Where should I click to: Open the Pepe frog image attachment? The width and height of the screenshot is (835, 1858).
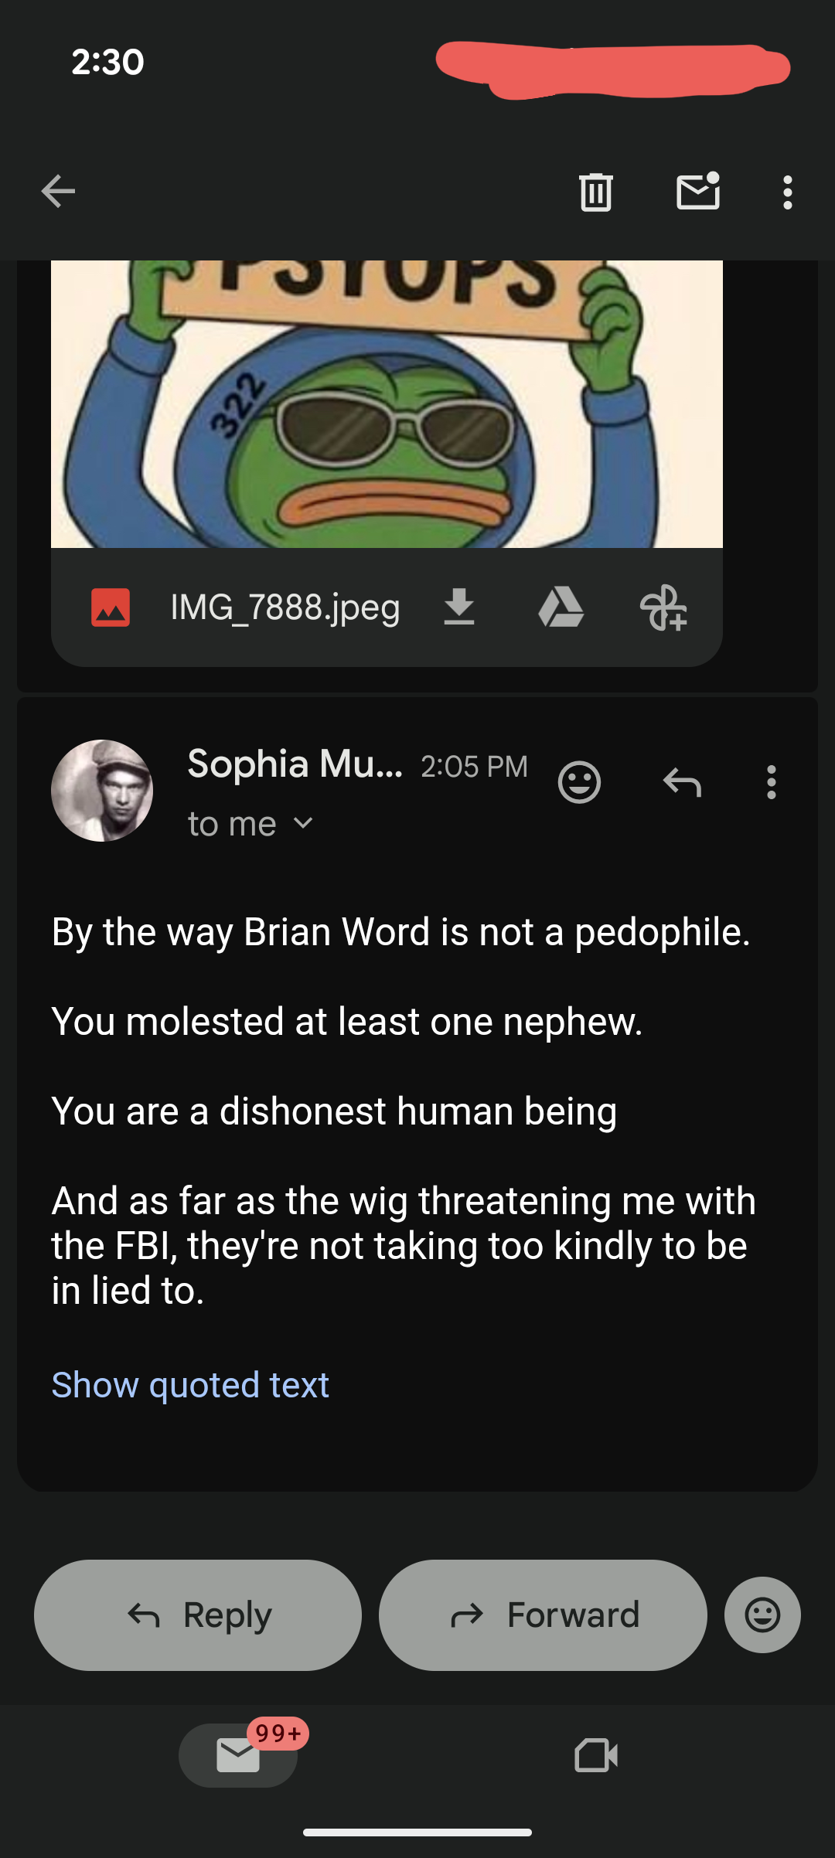[387, 402]
